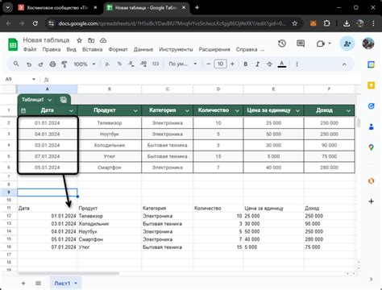Open Google Tasks side panel
This screenshot has width=382, height=290.
[x=371, y=106]
